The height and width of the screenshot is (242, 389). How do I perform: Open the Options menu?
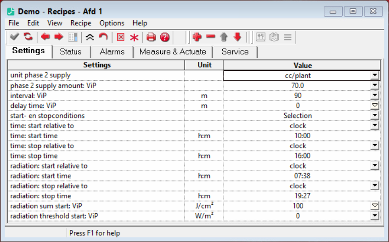point(112,23)
